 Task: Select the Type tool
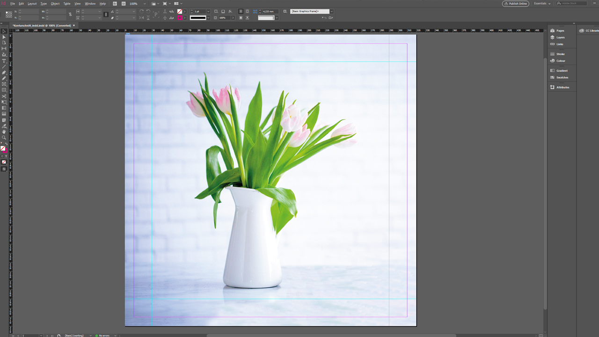[x=4, y=61]
